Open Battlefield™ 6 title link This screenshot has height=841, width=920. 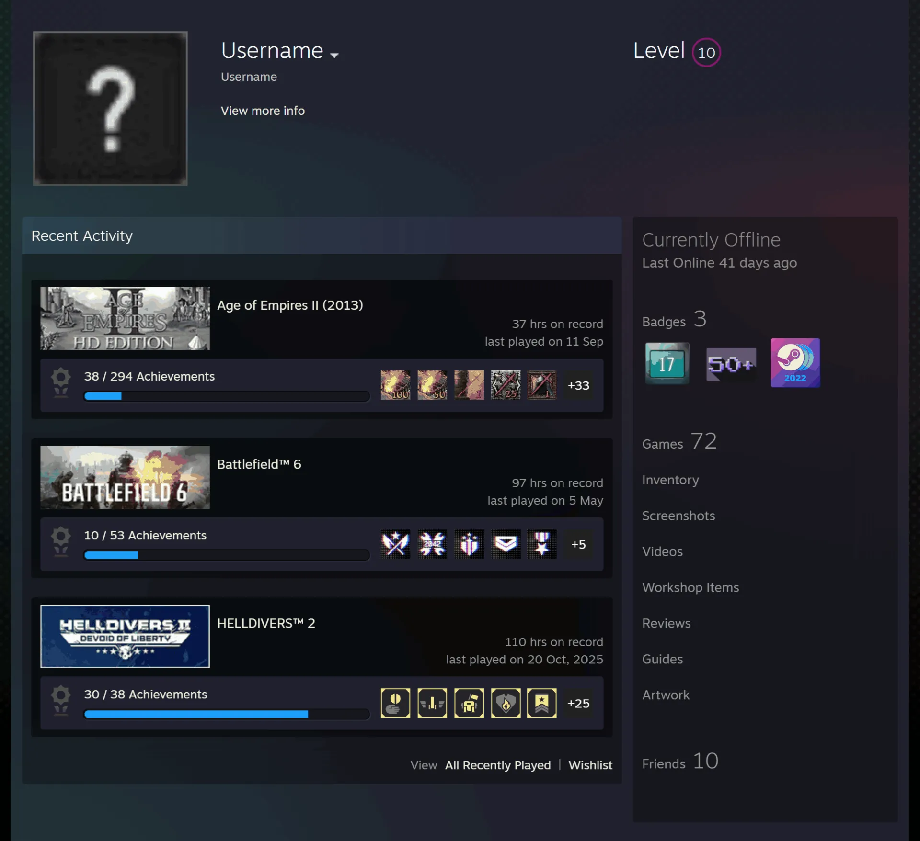click(259, 464)
